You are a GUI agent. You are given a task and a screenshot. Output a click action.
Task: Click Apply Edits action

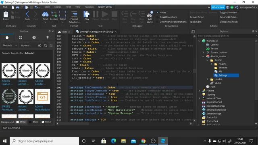tap(196, 22)
